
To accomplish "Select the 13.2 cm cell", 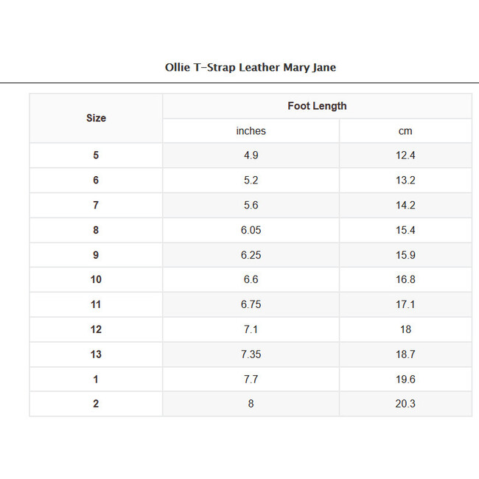I will point(405,181).
